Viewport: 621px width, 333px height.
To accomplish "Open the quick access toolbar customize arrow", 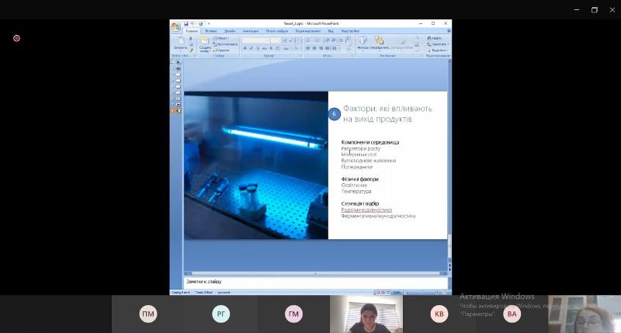I will click(209, 24).
